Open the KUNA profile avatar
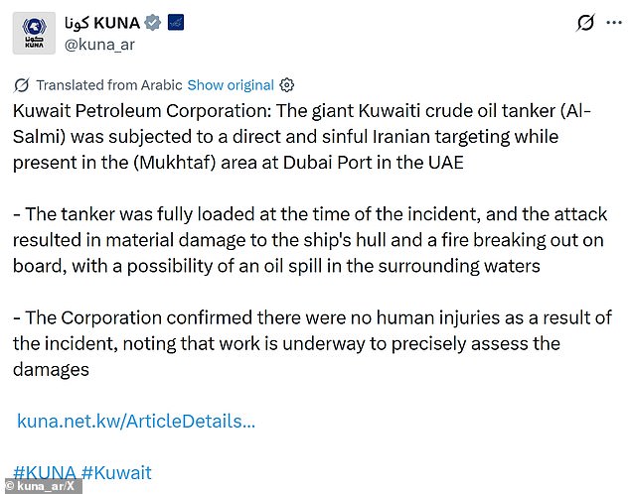Screen dimensions: 630x494 (34, 33)
